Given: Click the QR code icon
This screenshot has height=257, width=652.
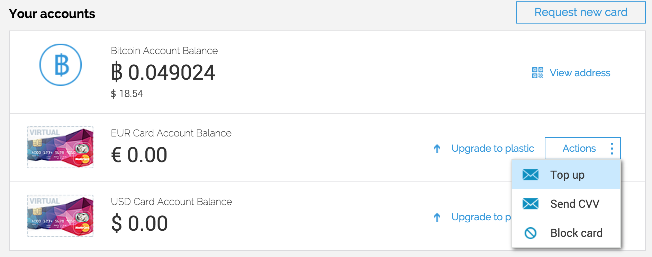Looking at the screenshot, I should (x=537, y=73).
